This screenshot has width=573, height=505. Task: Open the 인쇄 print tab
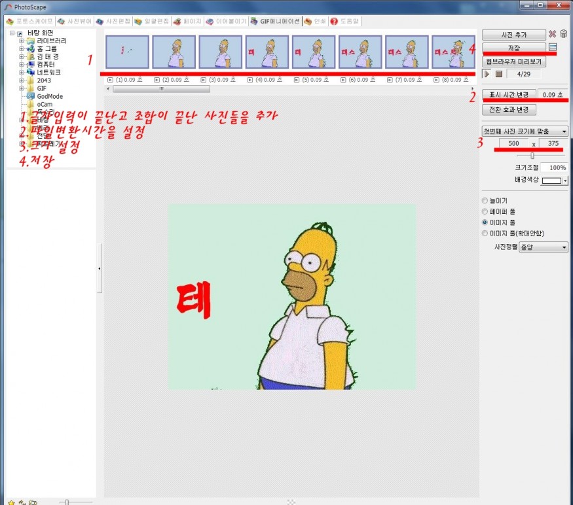[315, 22]
